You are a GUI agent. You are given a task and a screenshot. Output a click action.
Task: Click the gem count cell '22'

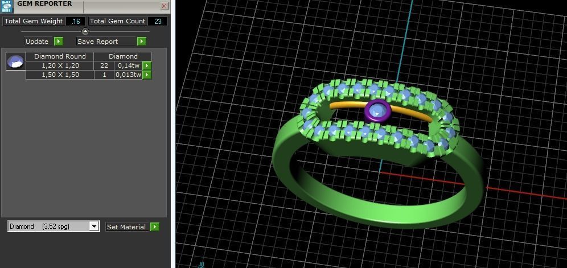(104, 66)
